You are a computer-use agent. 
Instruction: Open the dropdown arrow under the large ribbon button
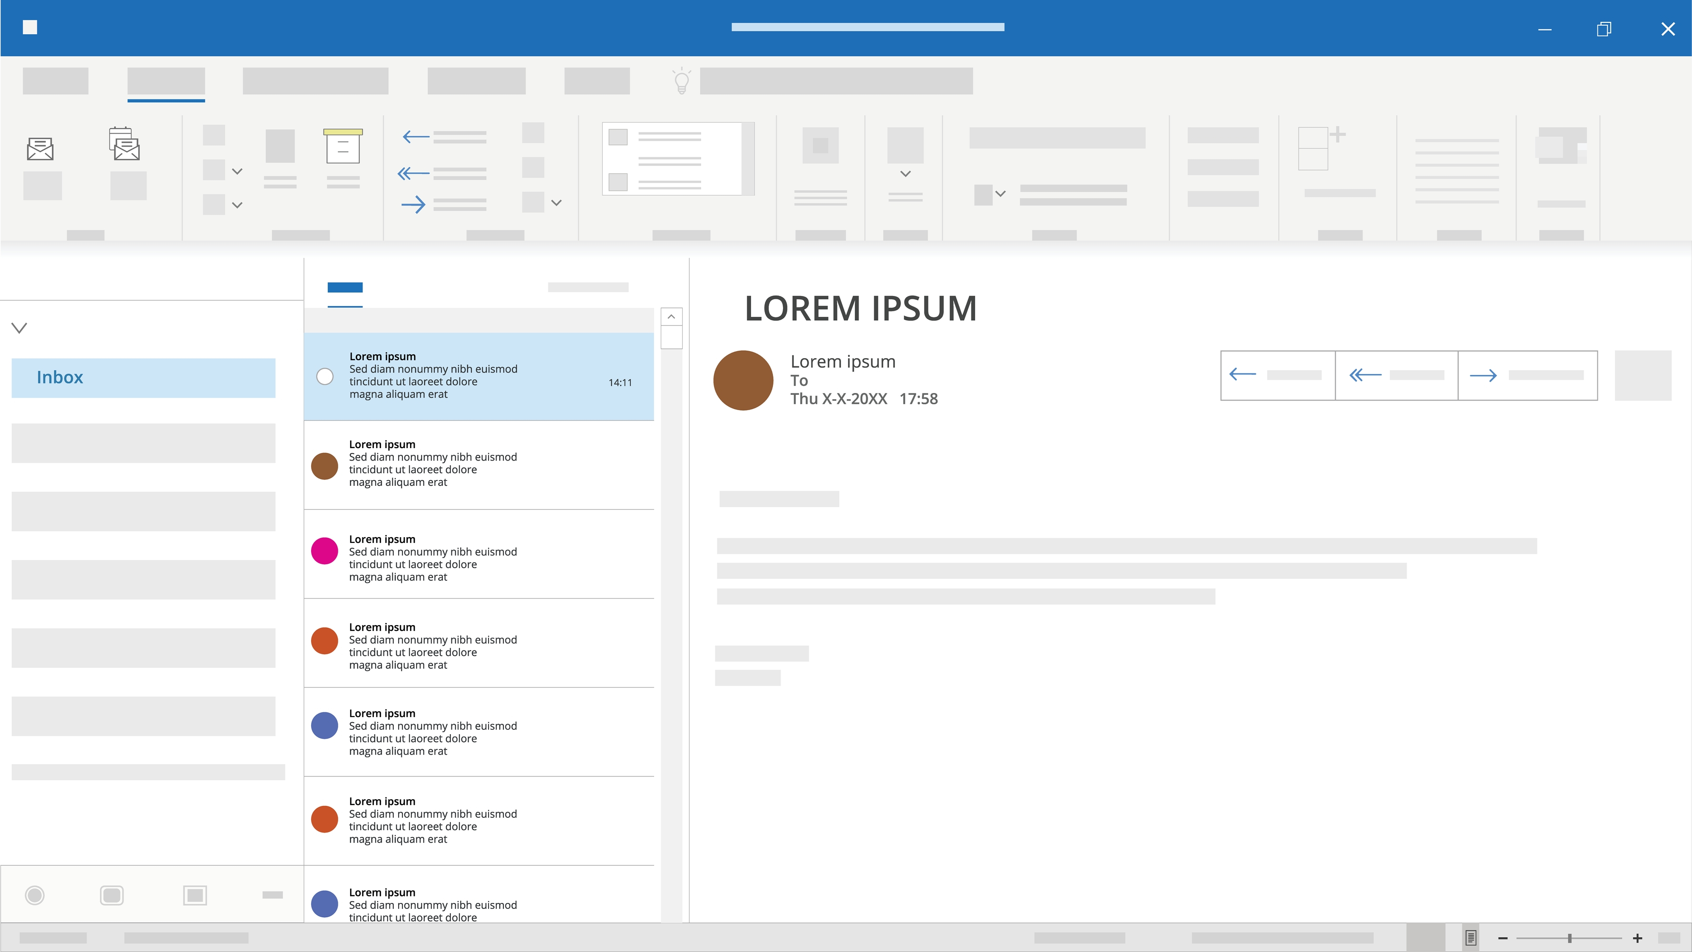pyautogui.click(x=905, y=174)
